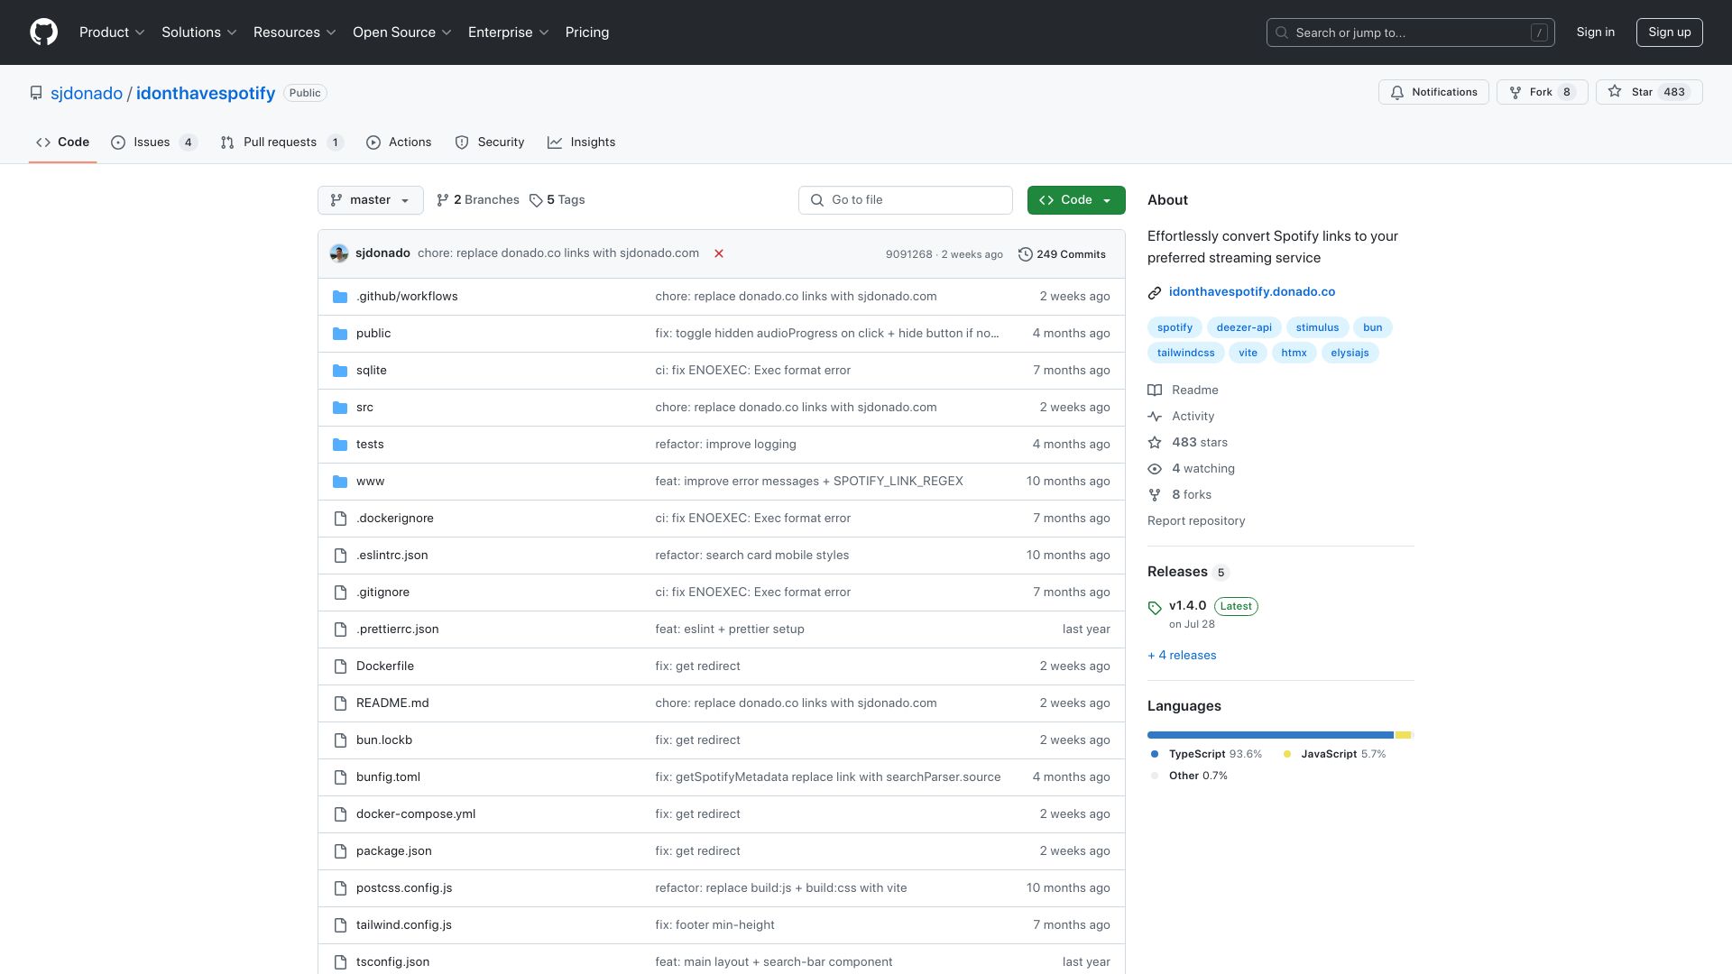Click the history clock icon by 249 Commits
1732x974 pixels.
click(1025, 254)
